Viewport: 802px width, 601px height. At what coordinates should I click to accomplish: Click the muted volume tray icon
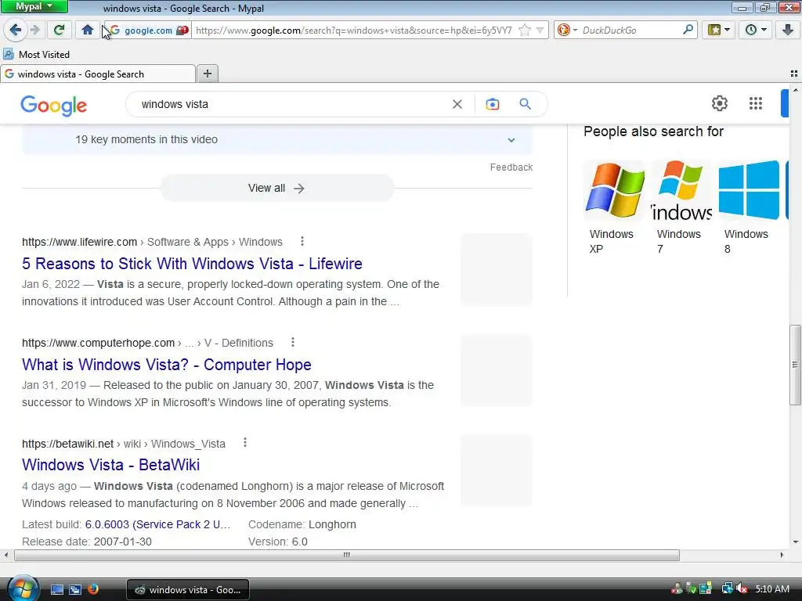coord(742,589)
